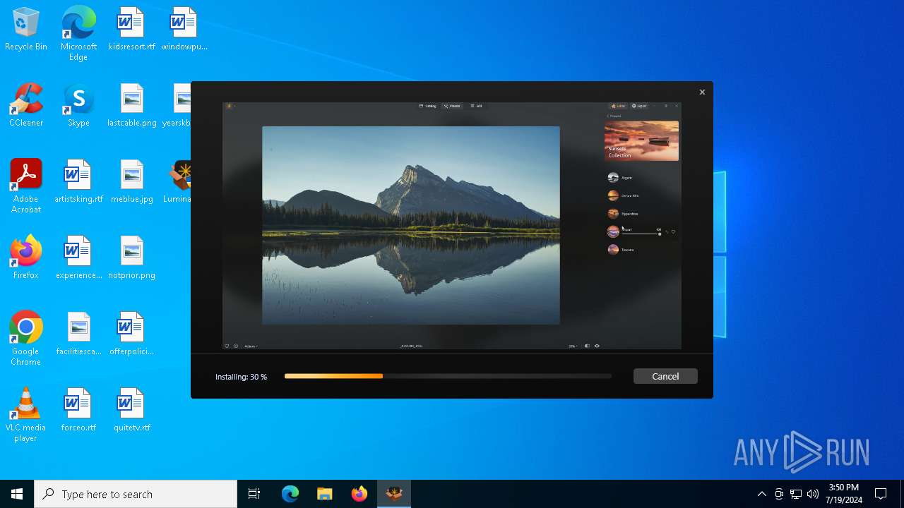This screenshot has width=904, height=508.
Task: Open Firefox from the taskbar
Action: pyautogui.click(x=359, y=494)
